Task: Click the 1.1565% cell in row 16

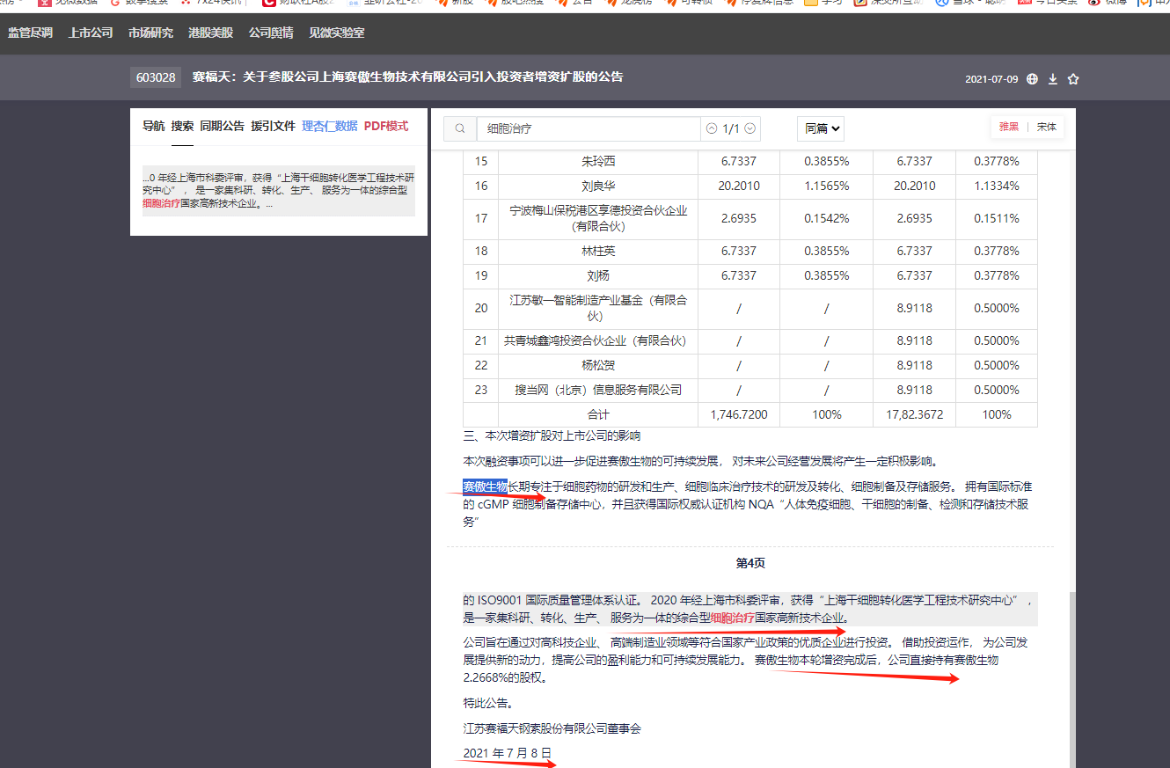Action: [x=827, y=186]
